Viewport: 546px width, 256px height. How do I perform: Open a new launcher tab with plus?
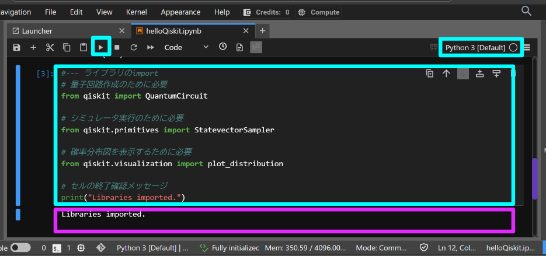tap(263, 31)
